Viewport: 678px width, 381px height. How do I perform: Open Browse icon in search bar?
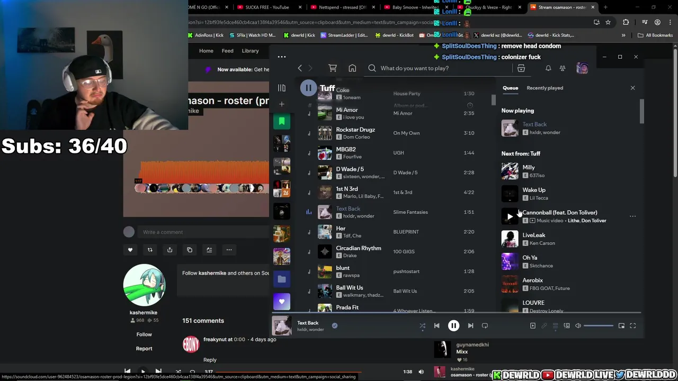click(x=521, y=68)
